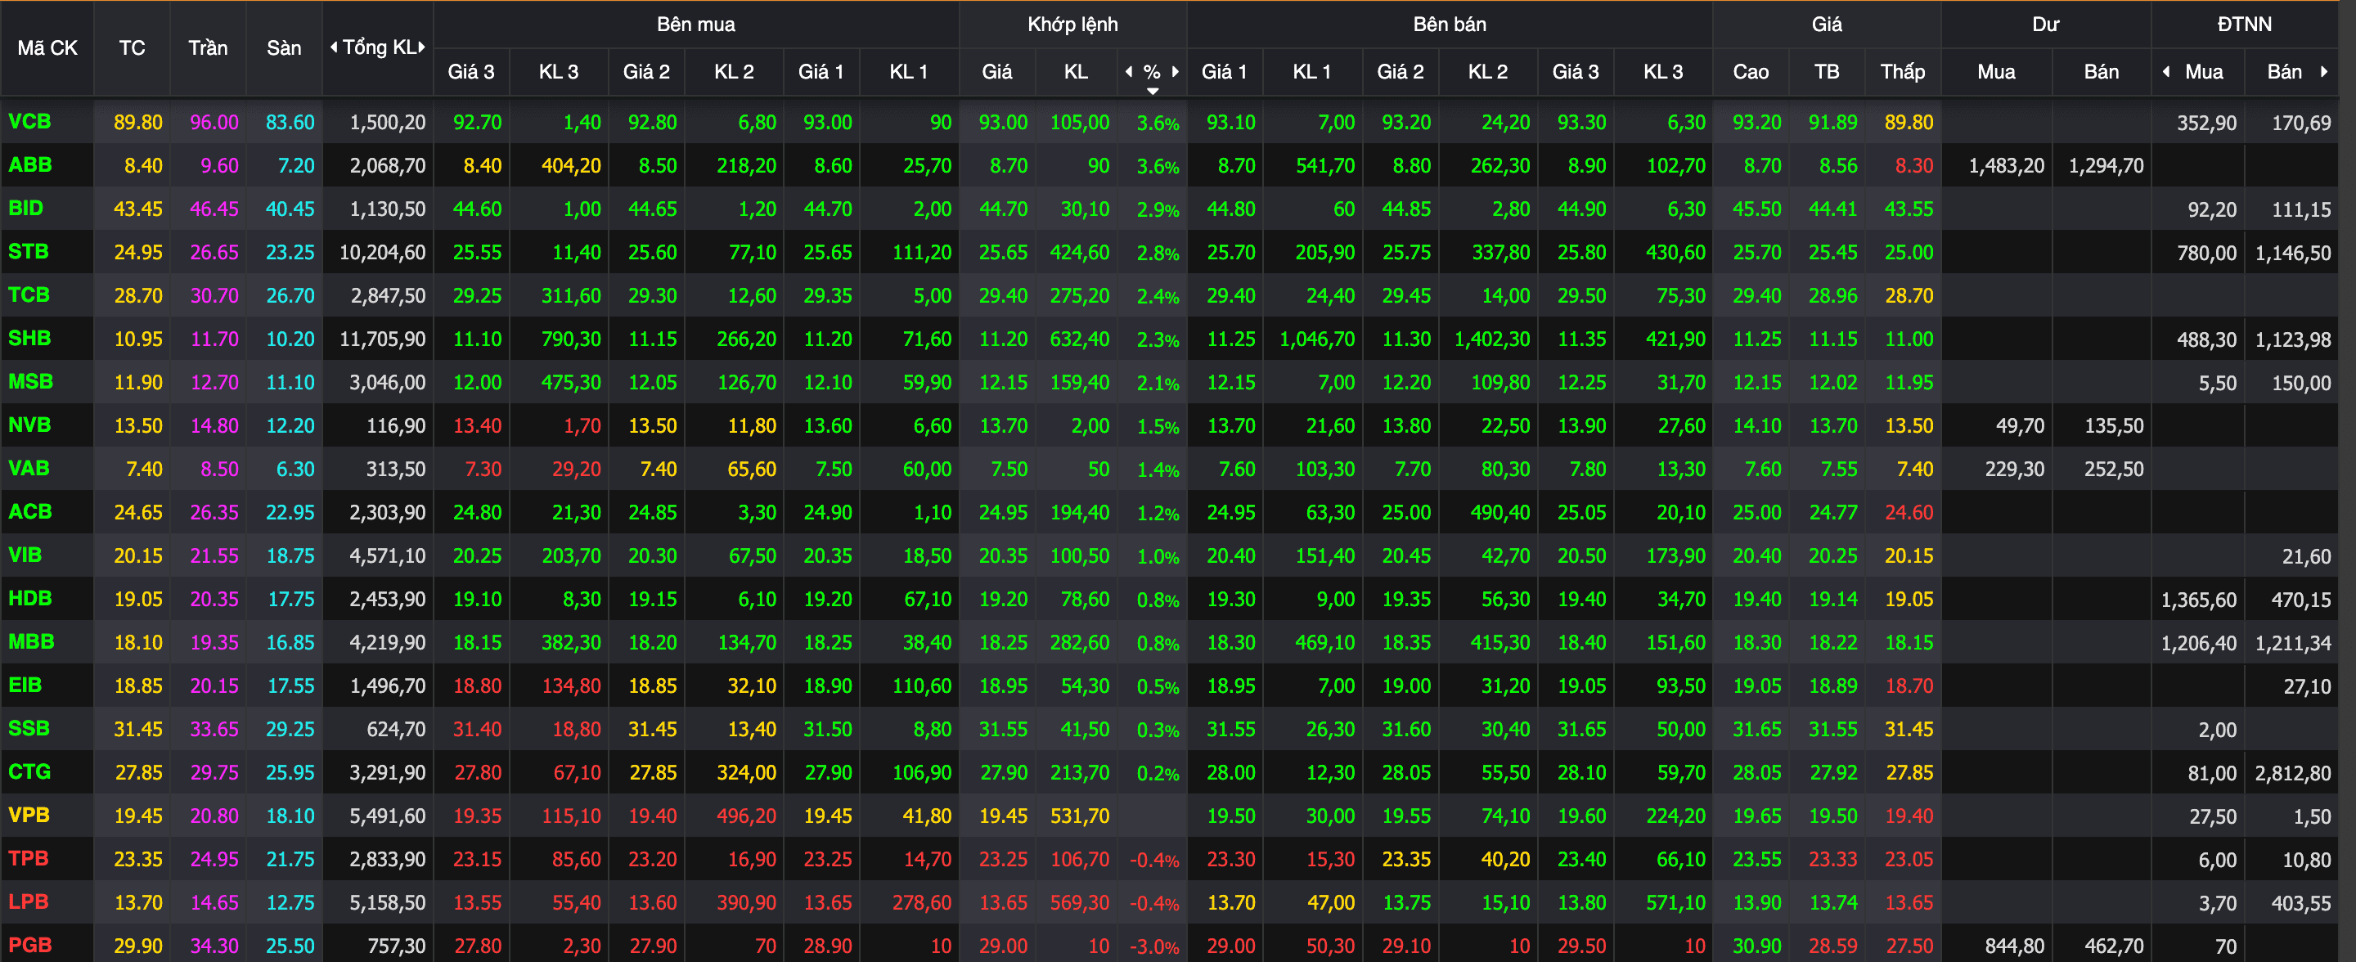The width and height of the screenshot is (2356, 962).
Task: Click right arrow after ĐTNN Bán header
Action: point(2324,71)
